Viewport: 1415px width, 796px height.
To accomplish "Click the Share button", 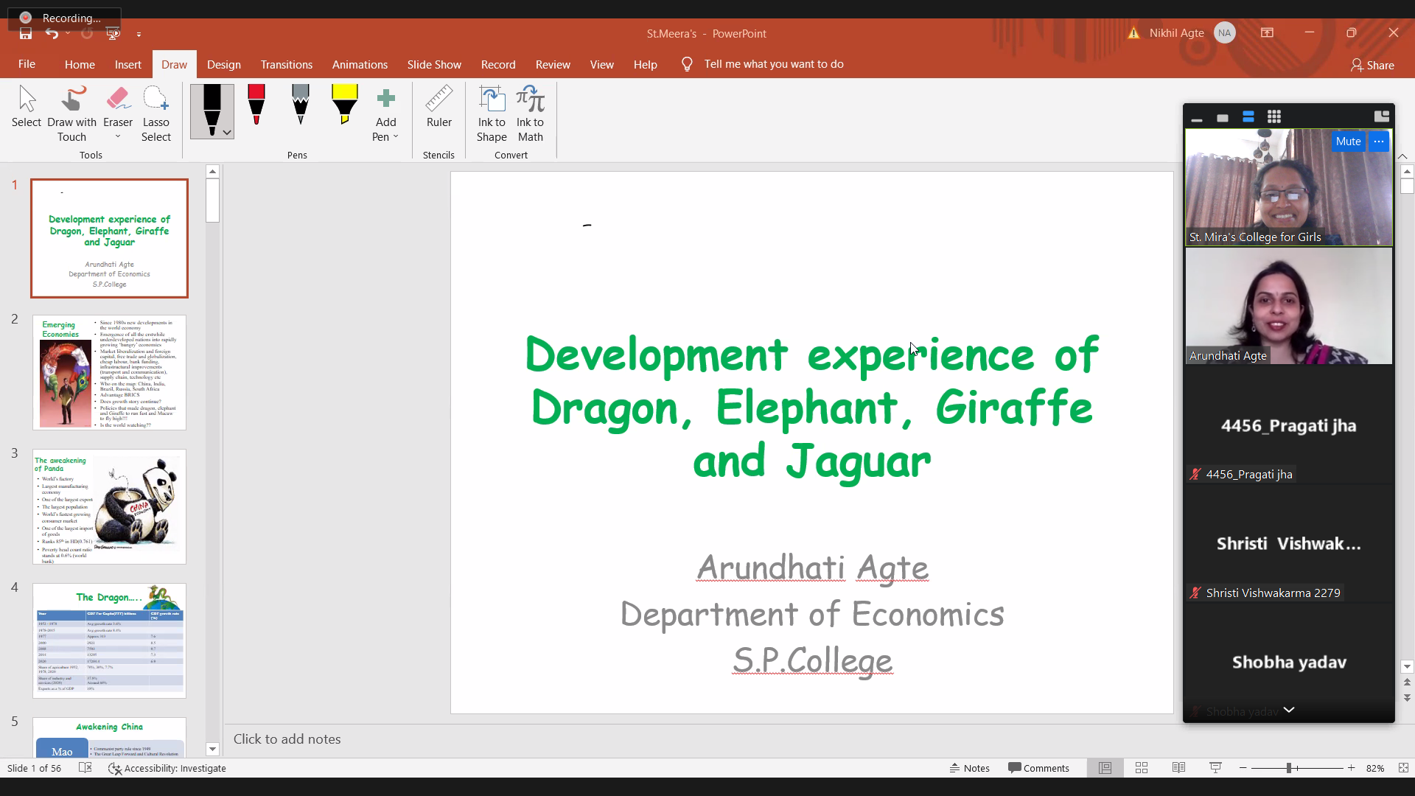I will pos(1373,65).
